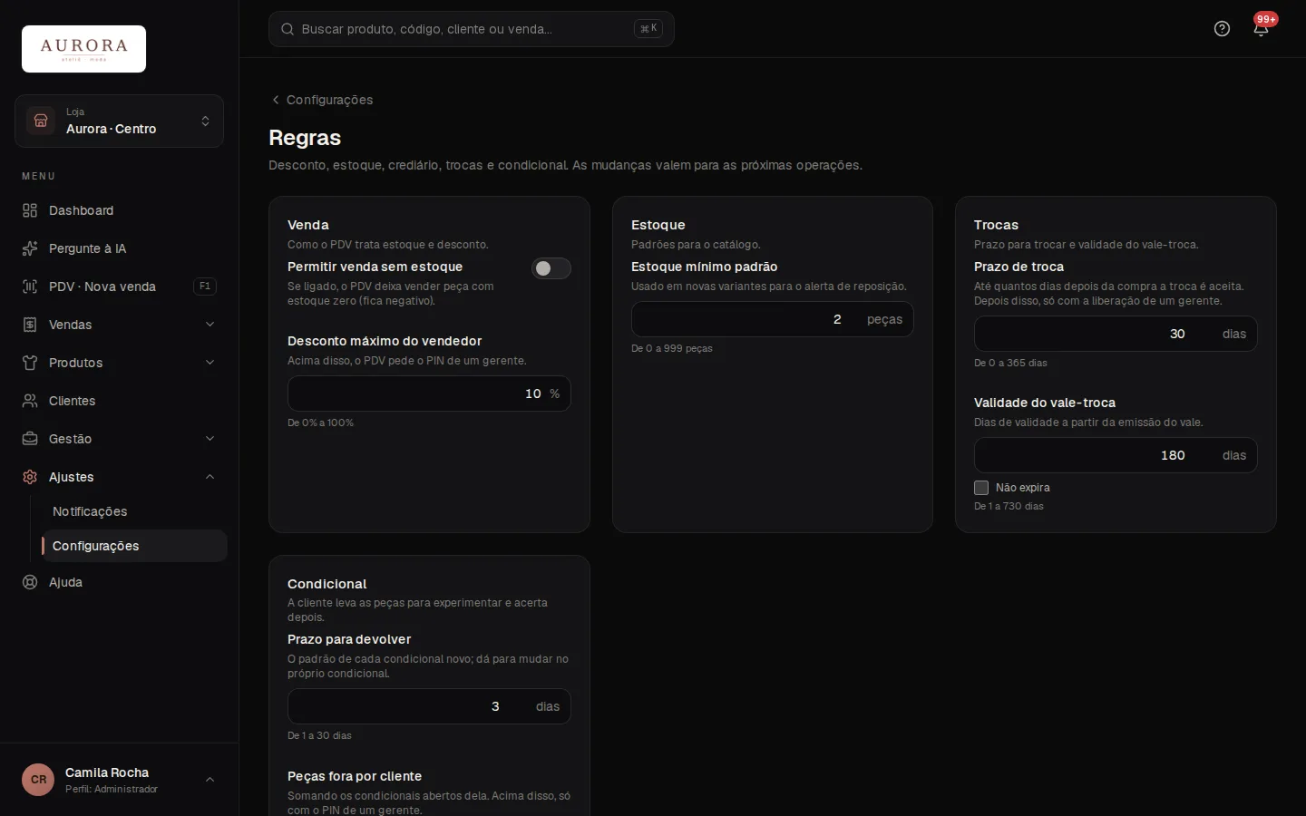Viewport: 1306px width, 816px height.
Task: Click the Vendas receipt icon
Action: point(30,325)
